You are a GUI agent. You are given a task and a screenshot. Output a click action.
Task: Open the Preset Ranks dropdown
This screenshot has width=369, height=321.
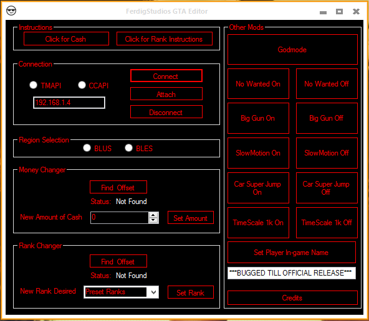[153, 292]
